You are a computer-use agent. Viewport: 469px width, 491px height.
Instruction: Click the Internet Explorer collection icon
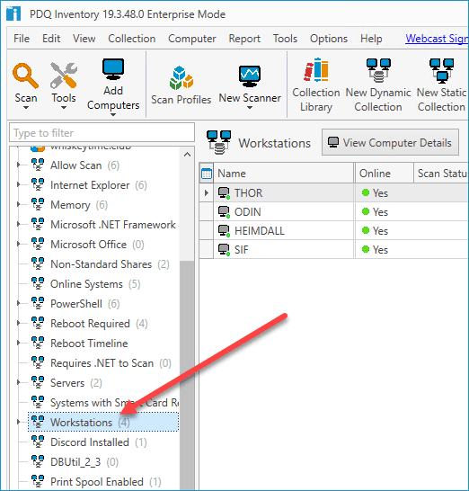38,184
